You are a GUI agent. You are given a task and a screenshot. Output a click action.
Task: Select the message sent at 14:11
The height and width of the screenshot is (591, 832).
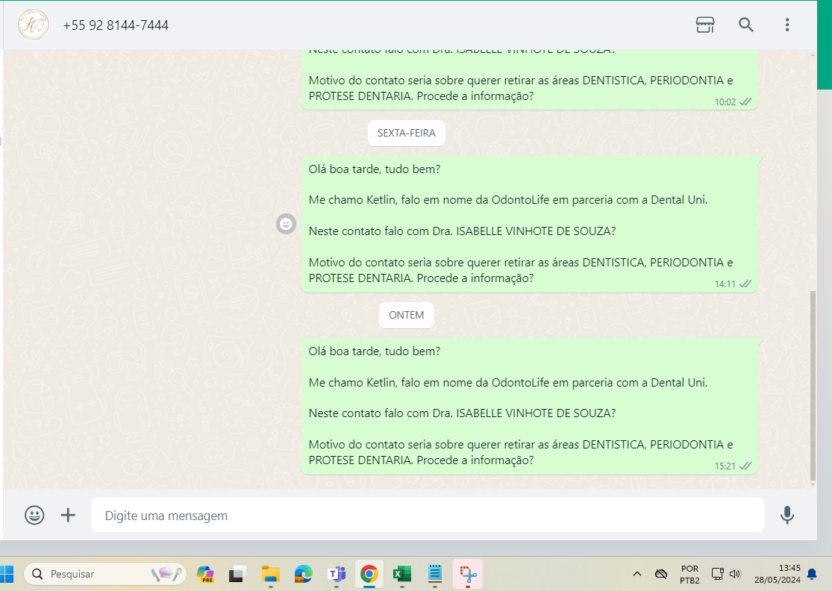pos(529,224)
